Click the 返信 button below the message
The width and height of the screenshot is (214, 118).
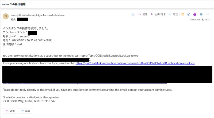(x=10, y=111)
